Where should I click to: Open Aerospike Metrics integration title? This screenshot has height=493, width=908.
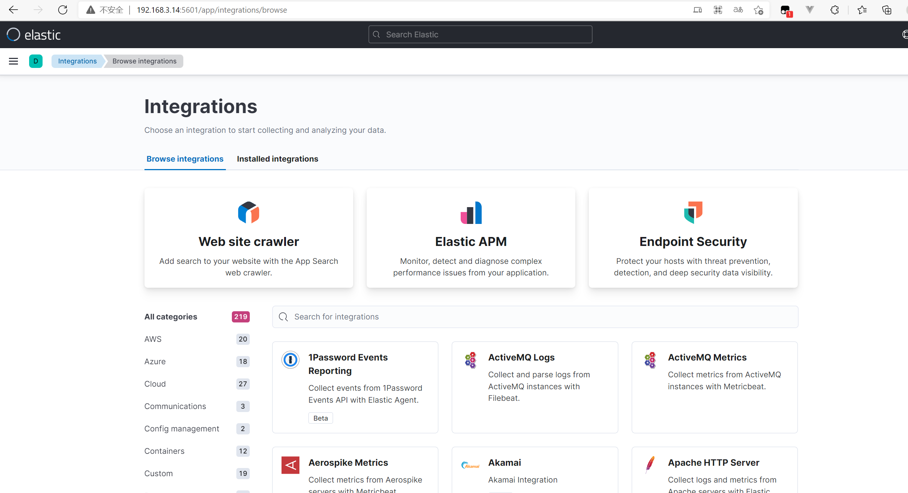click(x=348, y=463)
